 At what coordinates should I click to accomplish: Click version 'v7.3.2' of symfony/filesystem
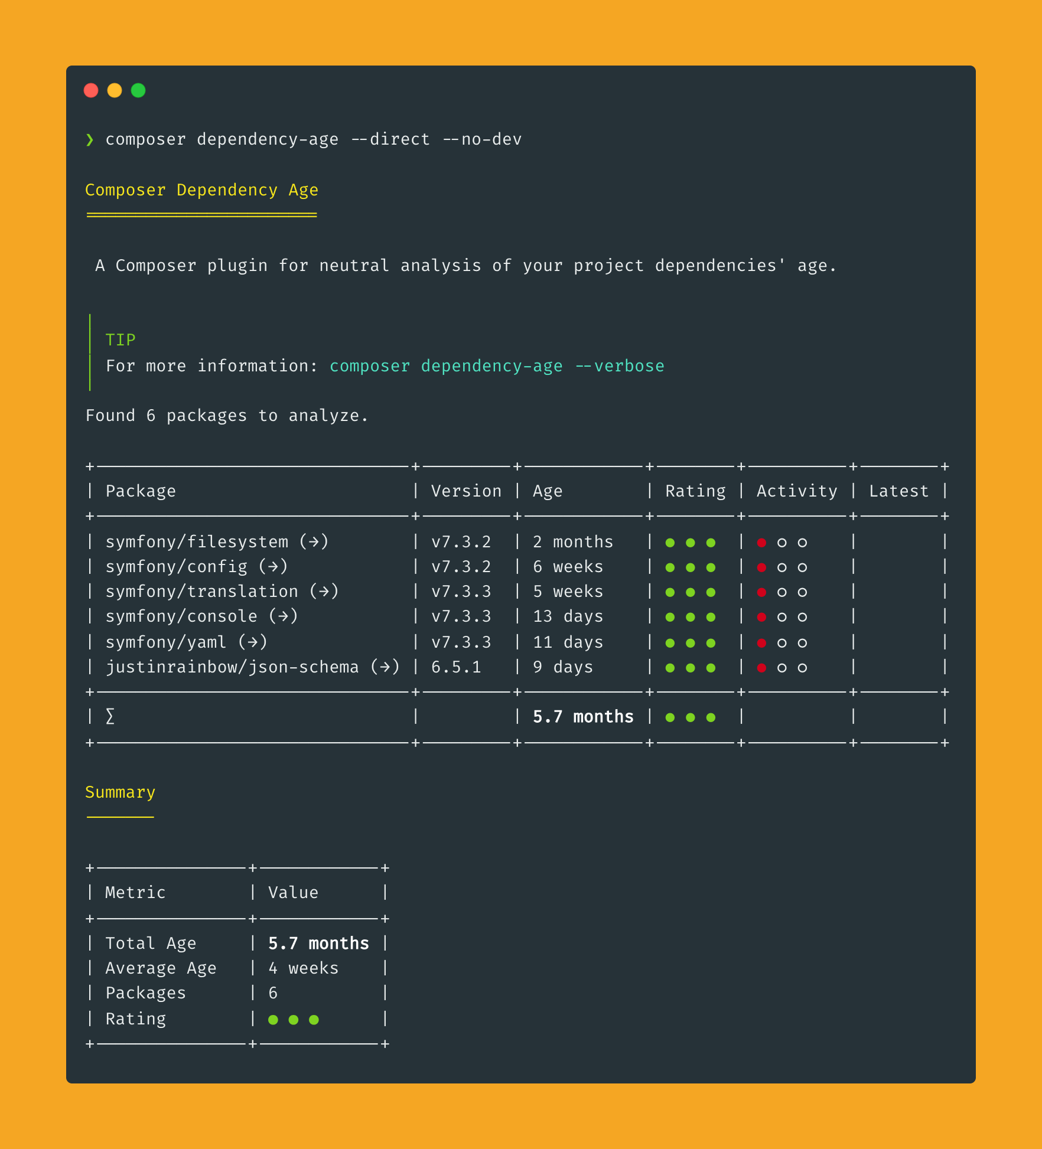point(461,541)
